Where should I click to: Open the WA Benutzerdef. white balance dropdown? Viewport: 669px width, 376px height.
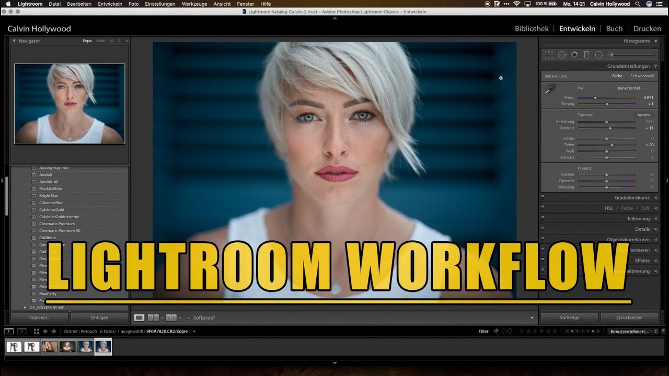tap(631, 88)
